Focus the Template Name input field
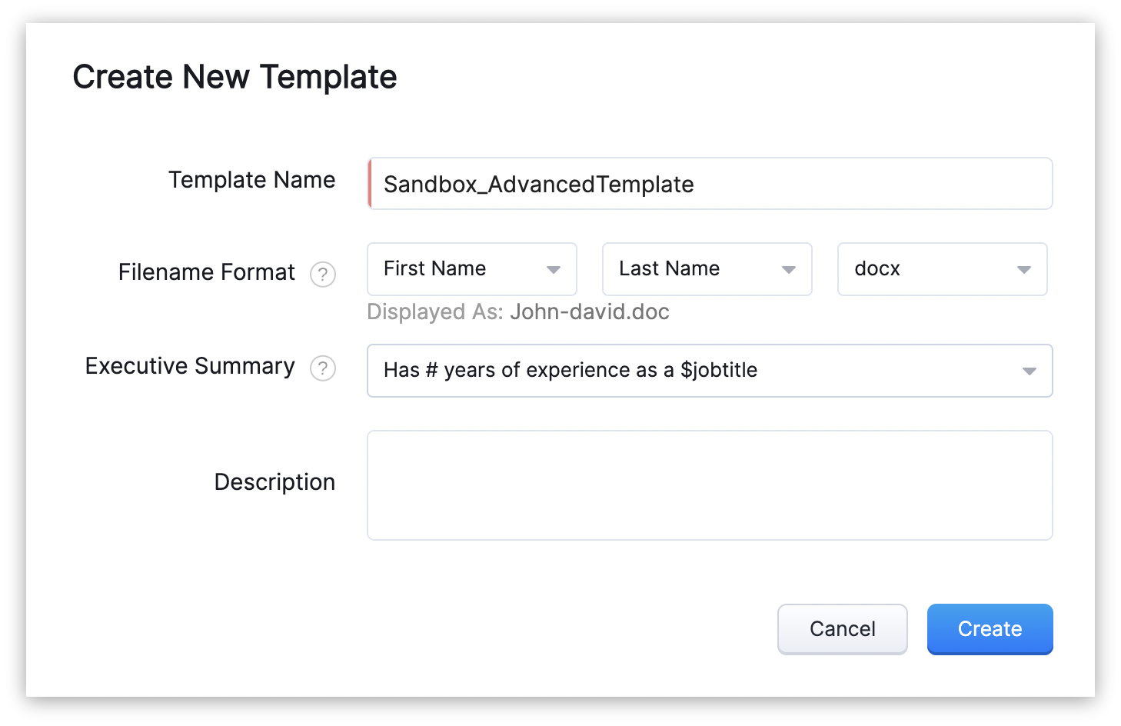1121x726 pixels. point(710,184)
